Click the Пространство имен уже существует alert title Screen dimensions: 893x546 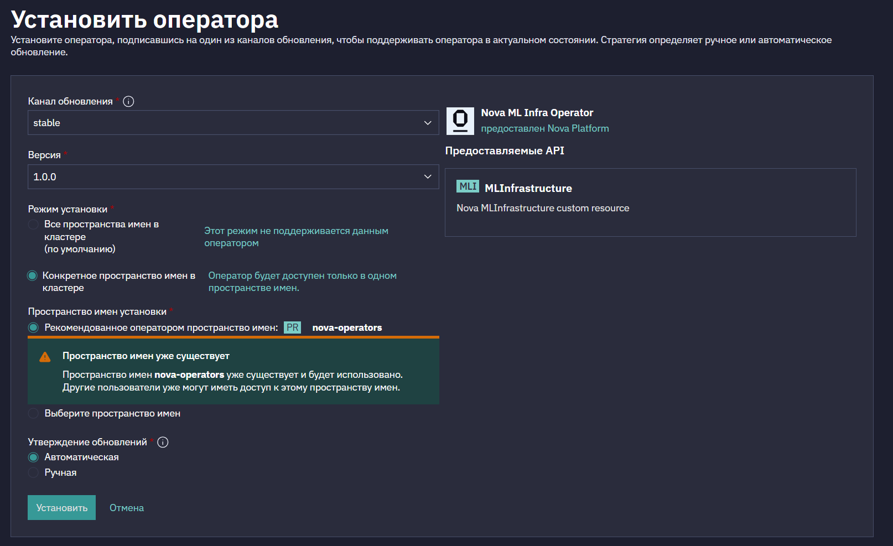pyautogui.click(x=146, y=356)
